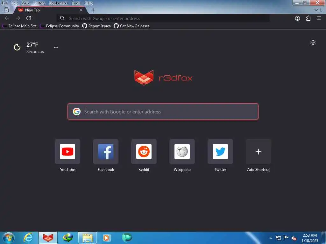The image size is (326, 244).
Task: Focus the Google search box on page
Action: click(163, 112)
